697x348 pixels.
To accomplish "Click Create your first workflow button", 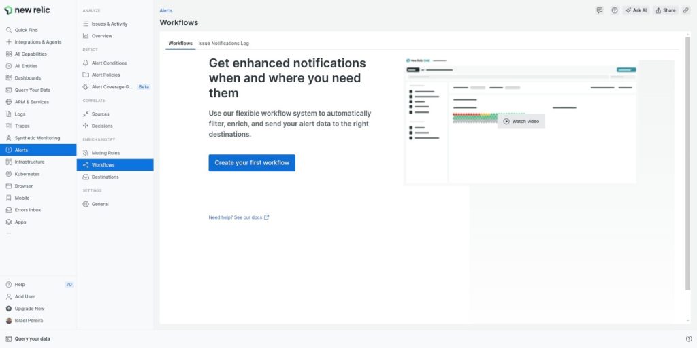I will 252,163.
